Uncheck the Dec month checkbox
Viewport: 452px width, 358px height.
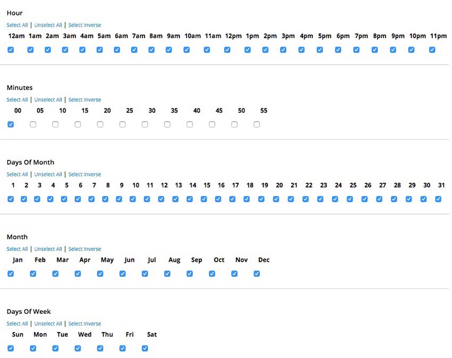257,274
